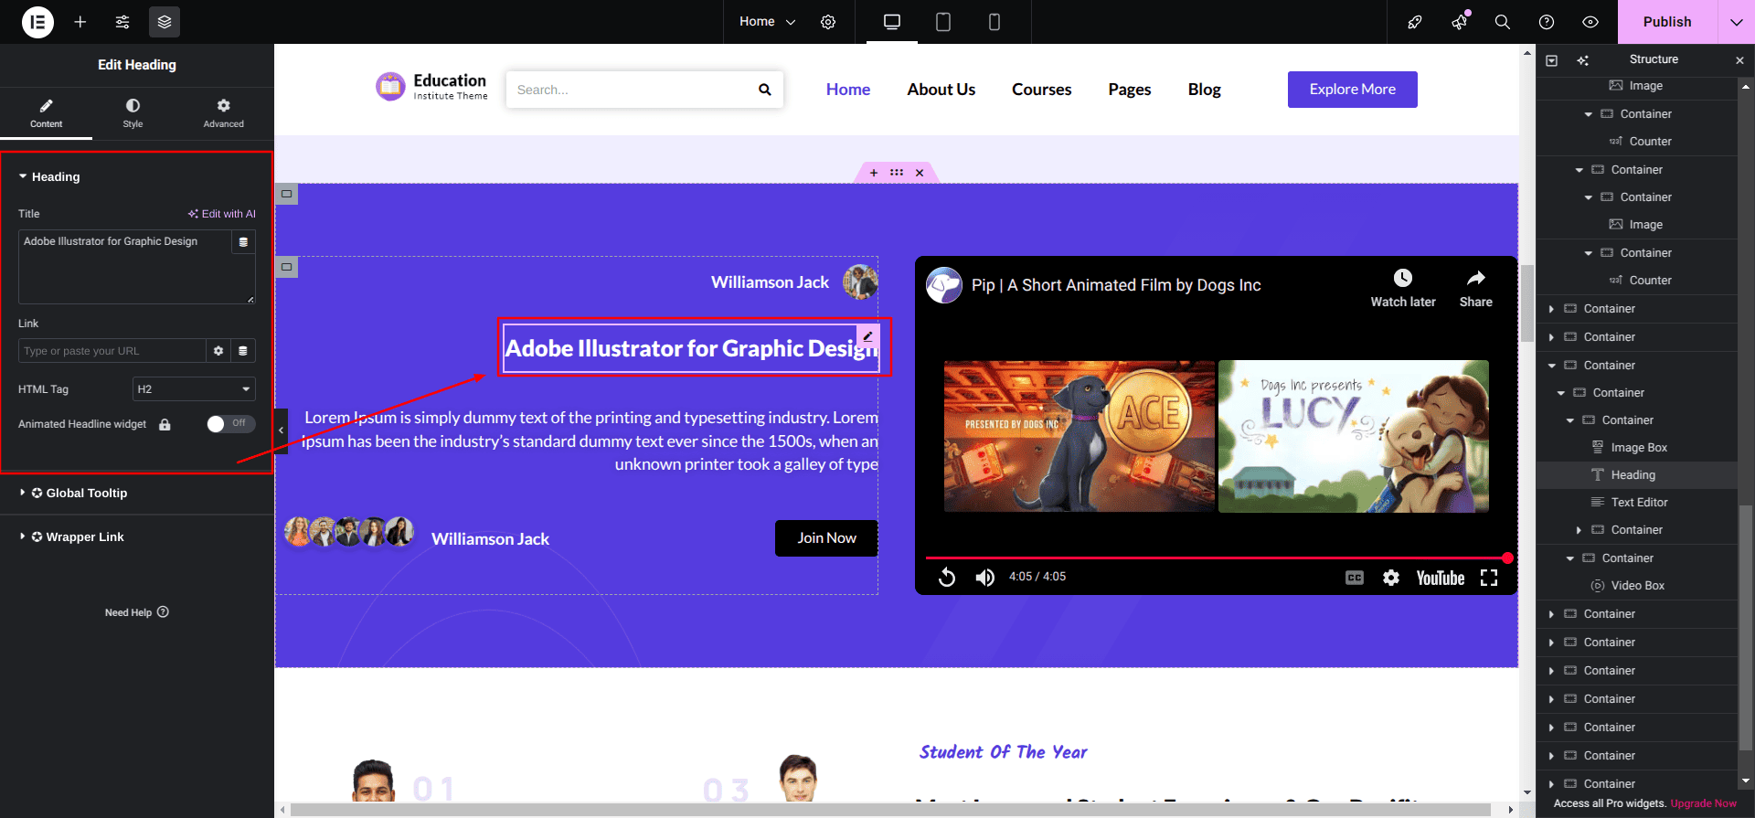Open Notes pin icon in top bar
This screenshot has width=1755, height=818.
[x=1415, y=22]
